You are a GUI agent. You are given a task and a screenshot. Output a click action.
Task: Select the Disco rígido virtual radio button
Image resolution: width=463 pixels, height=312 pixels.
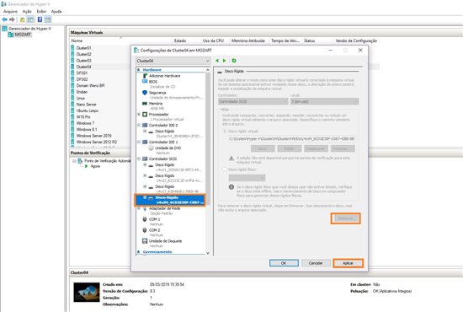click(225, 131)
